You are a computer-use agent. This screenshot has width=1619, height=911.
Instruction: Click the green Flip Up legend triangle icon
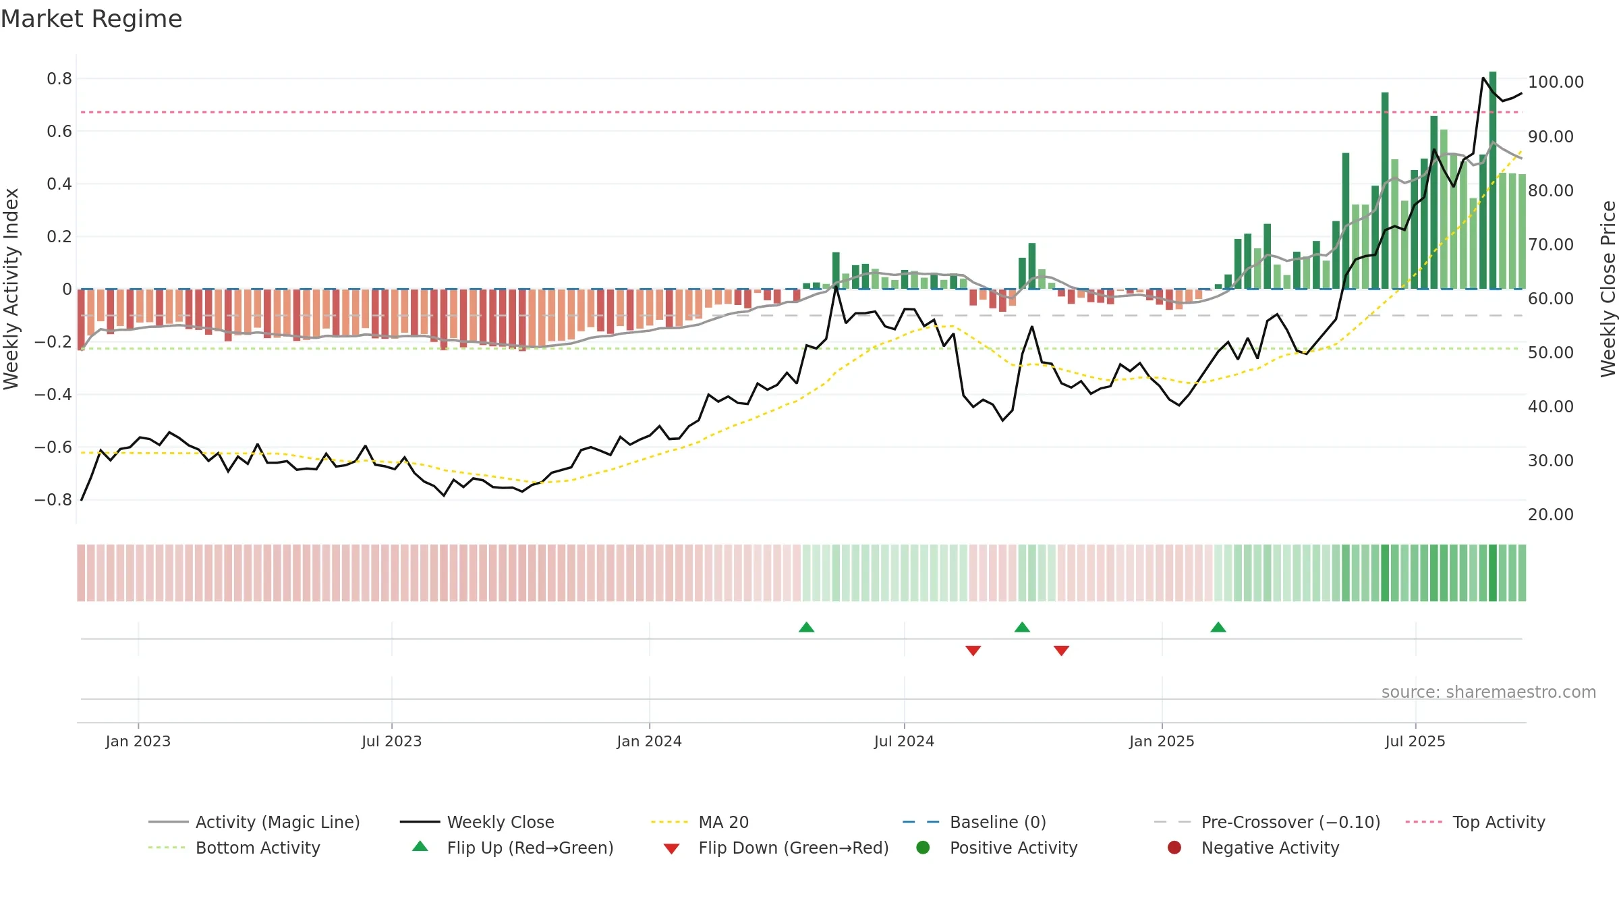[420, 846]
